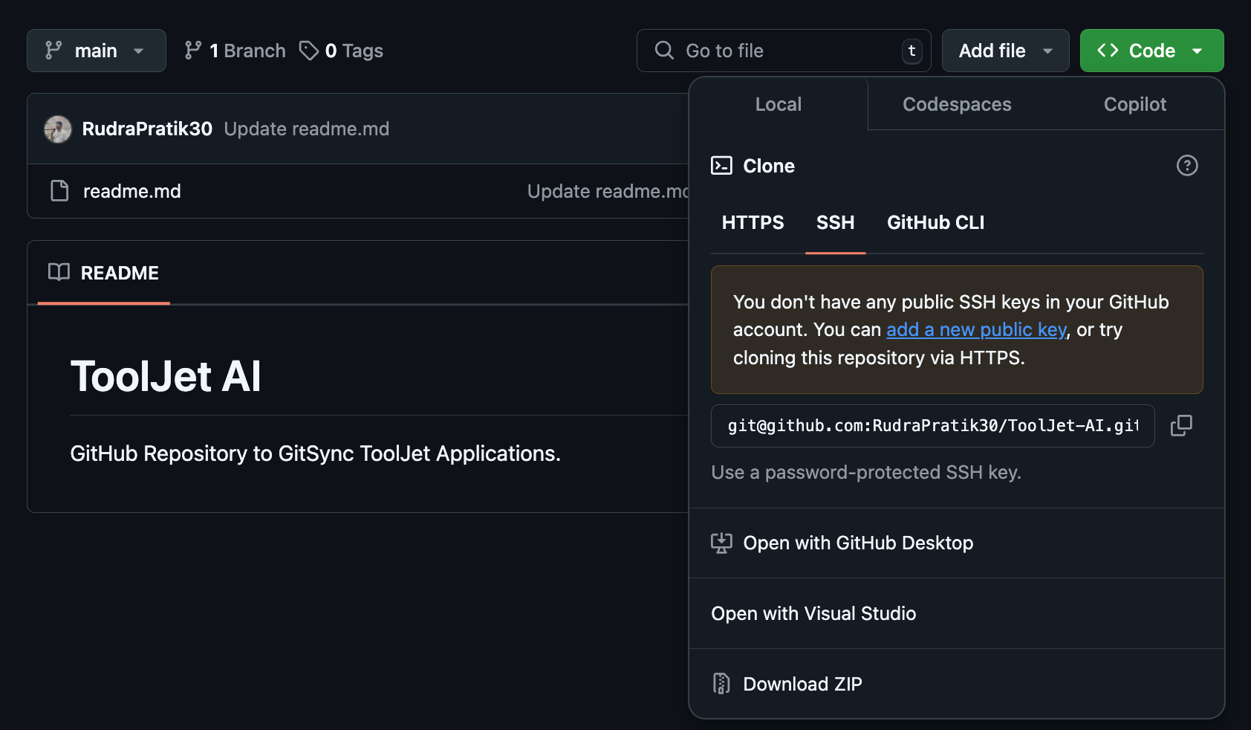The width and height of the screenshot is (1251, 730).
Task: Click the magnifier icon in Go to file
Action: coord(663,50)
